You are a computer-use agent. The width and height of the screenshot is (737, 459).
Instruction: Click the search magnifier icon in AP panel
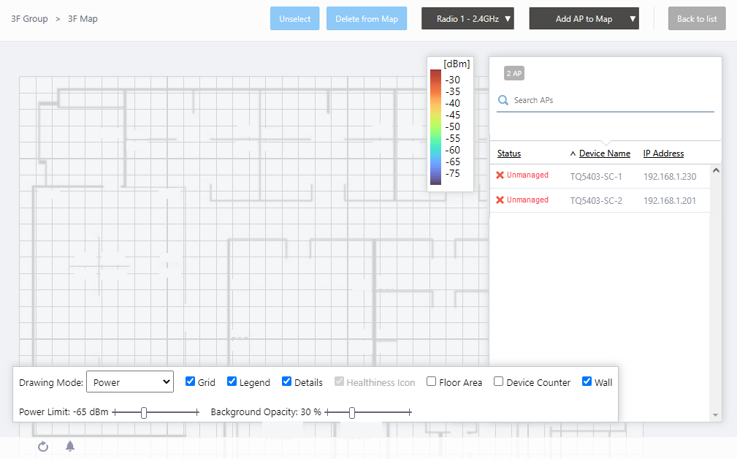coord(503,100)
